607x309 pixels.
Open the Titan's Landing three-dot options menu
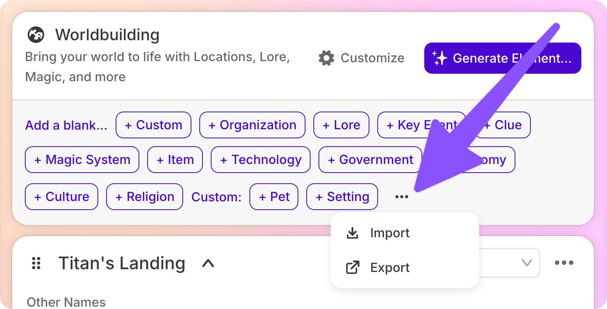[x=564, y=263]
